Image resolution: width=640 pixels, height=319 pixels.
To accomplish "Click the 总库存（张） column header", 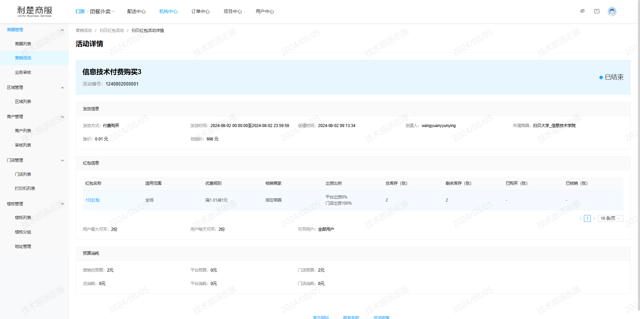I will point(396,183).
